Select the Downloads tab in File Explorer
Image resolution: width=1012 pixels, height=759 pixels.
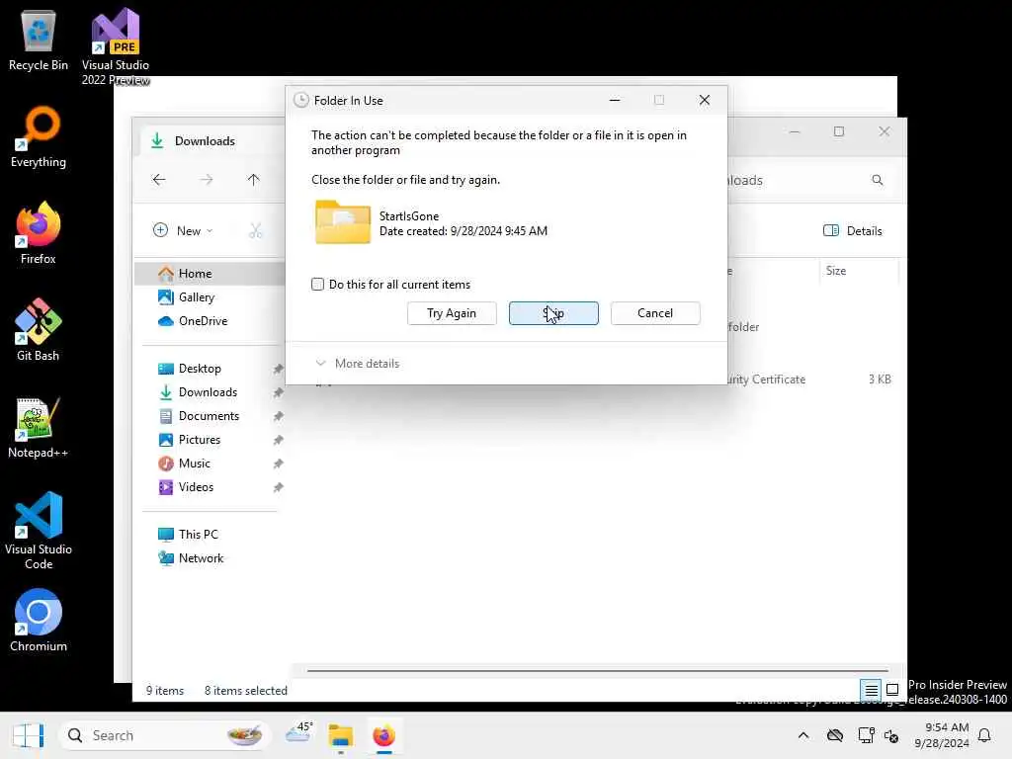pyautogui.click(x=207, y=140)
